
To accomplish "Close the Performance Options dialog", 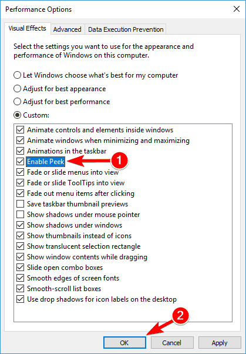I will (237, 9).
